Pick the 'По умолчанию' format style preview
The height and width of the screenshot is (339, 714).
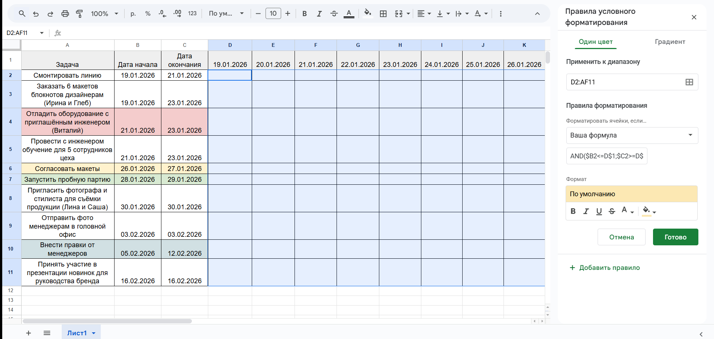pyautogui.click(x=631, y=194)
